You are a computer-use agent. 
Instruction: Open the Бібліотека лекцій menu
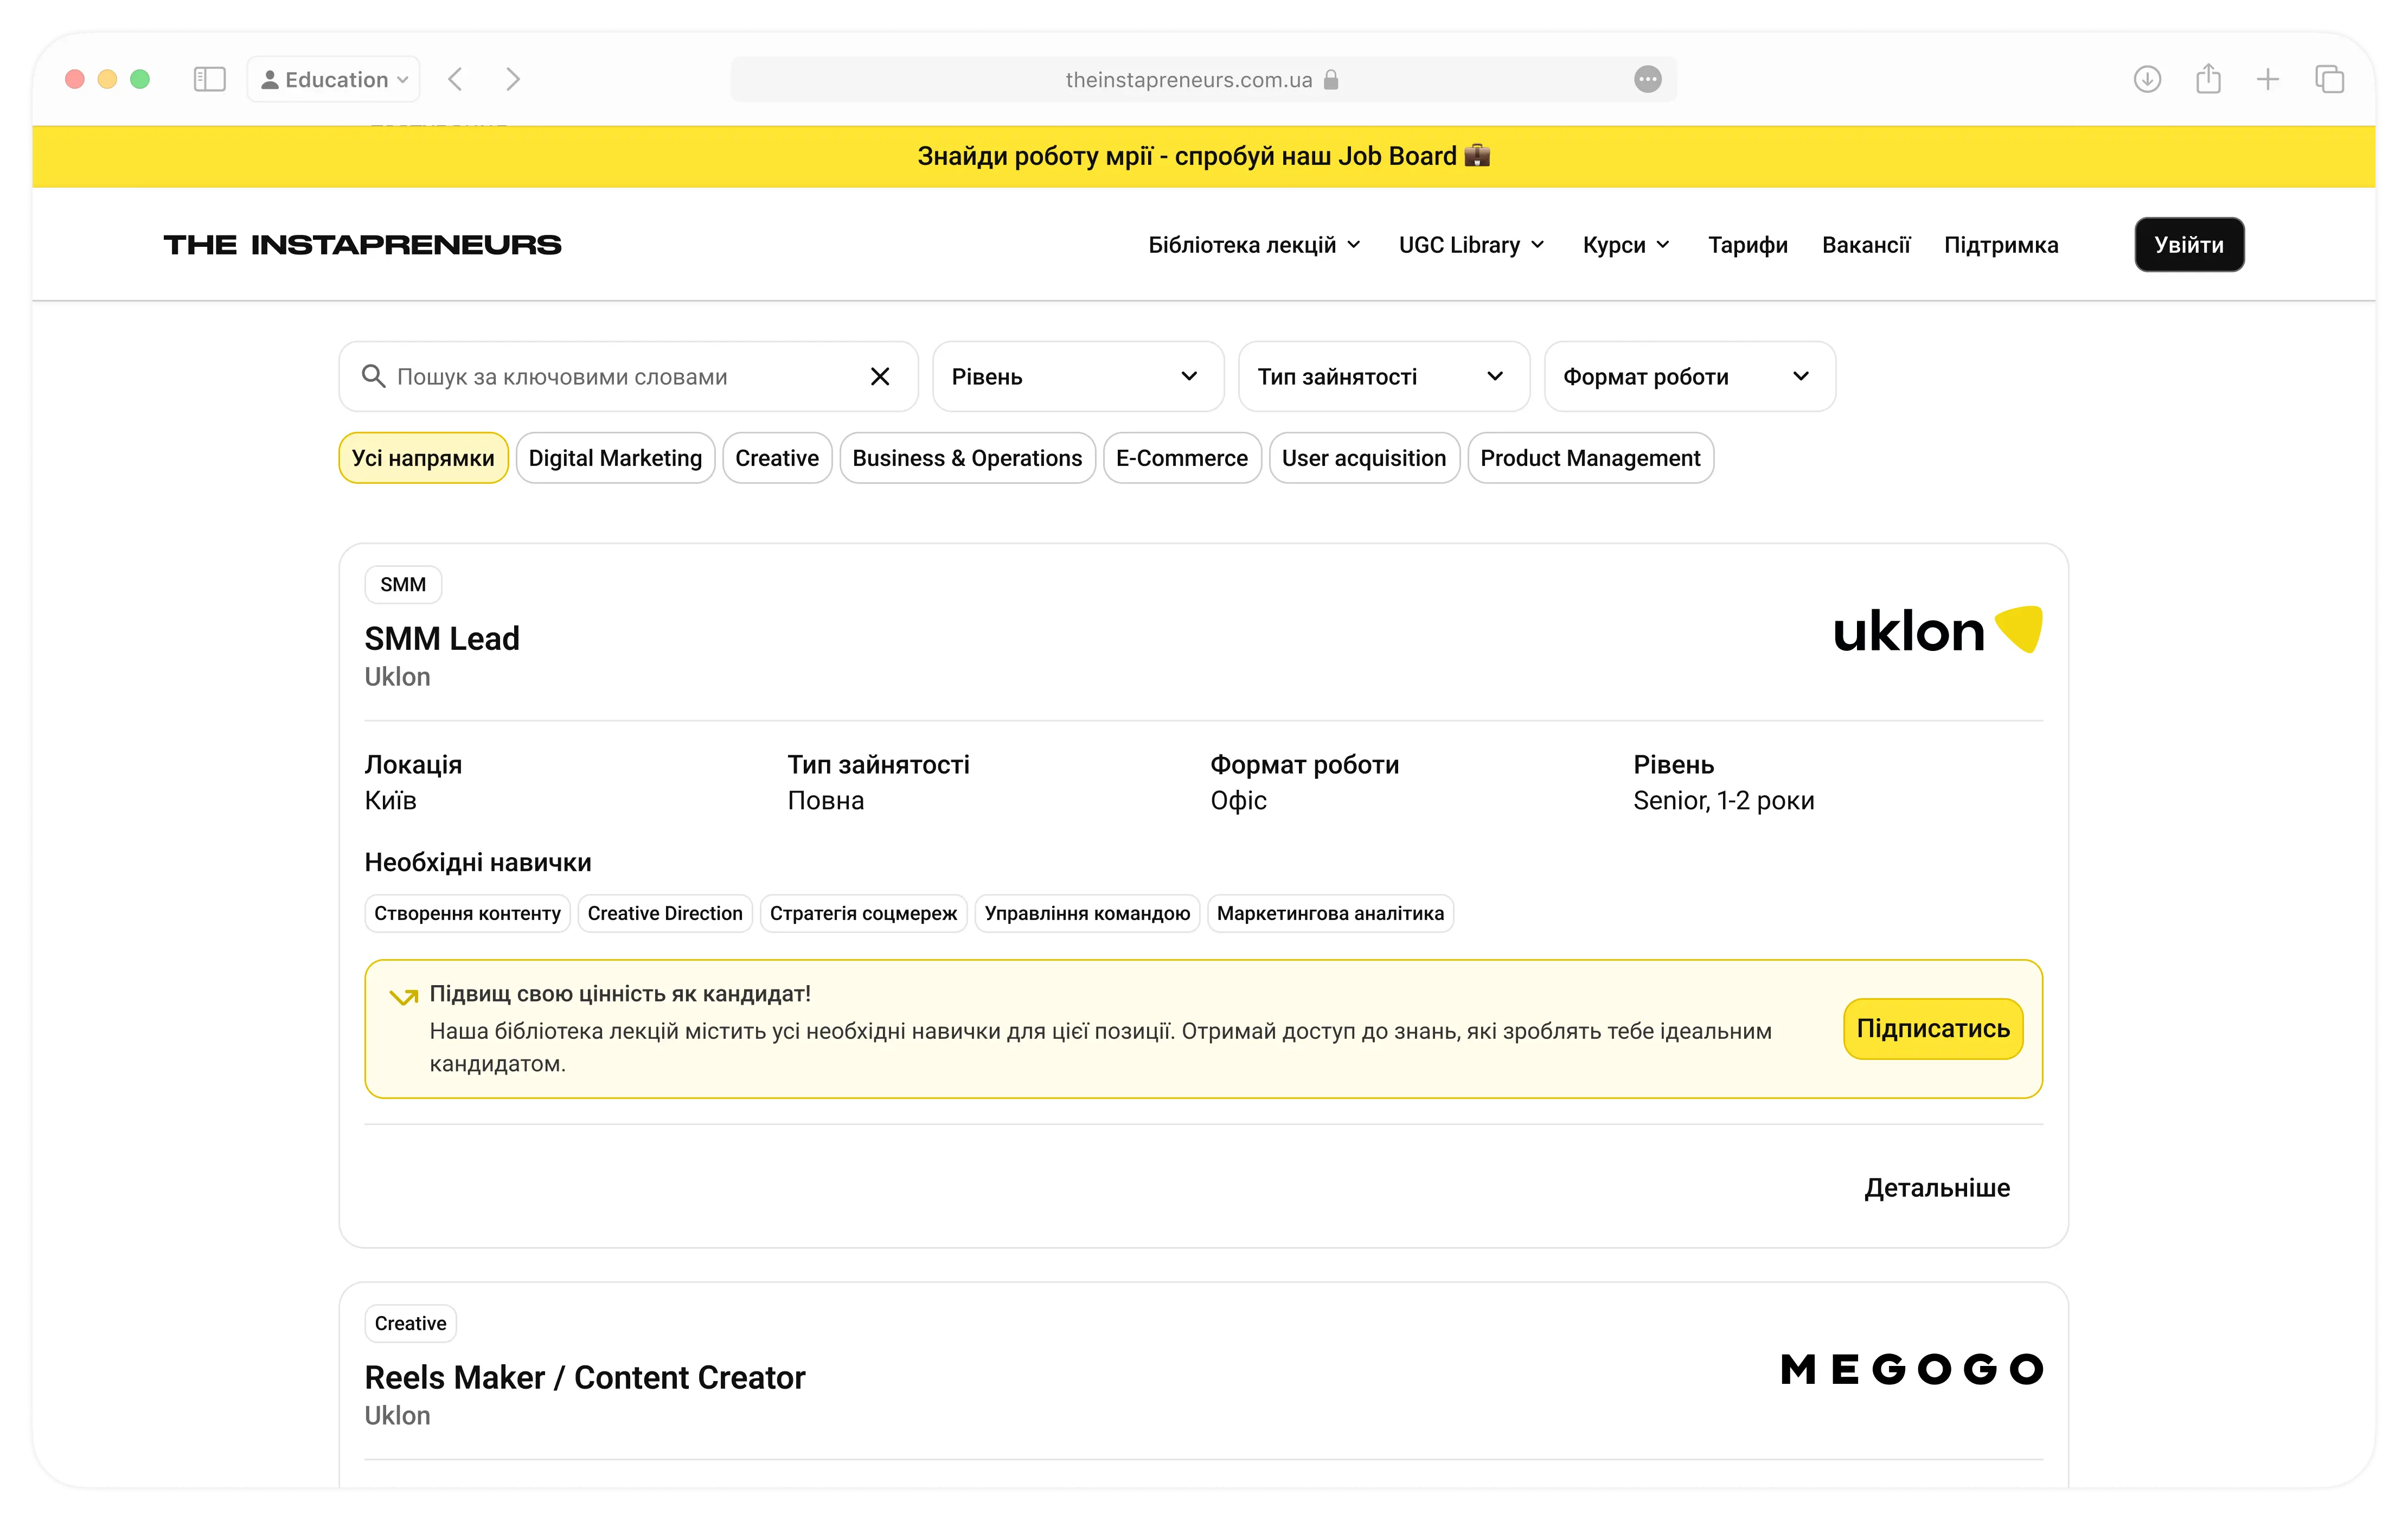click(1254, 245)
